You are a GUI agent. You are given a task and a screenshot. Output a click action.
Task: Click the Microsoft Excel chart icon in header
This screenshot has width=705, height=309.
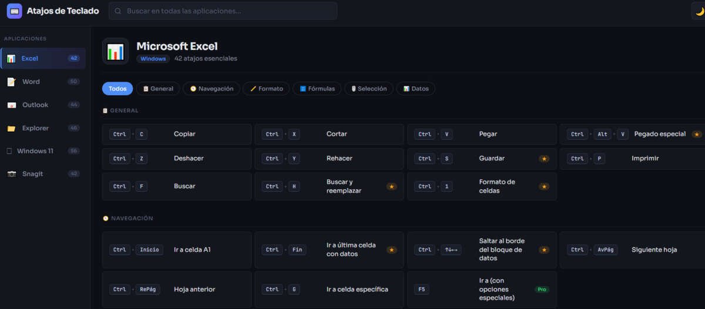[115, 51]
